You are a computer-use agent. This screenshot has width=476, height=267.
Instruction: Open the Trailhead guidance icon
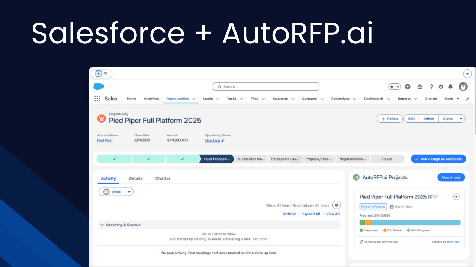click(420, 87)
